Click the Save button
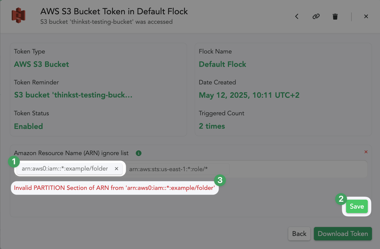380x249 pixels. pyautogui.click(x=357, y=207)
